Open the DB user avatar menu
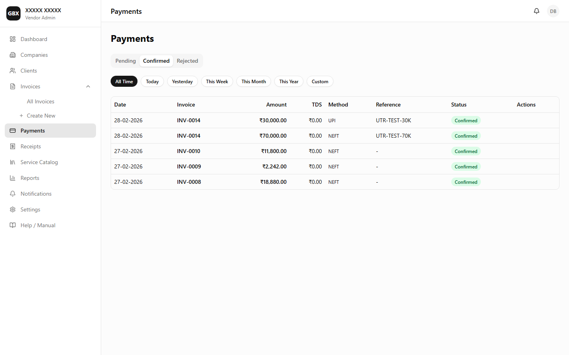 coord(553,11)
